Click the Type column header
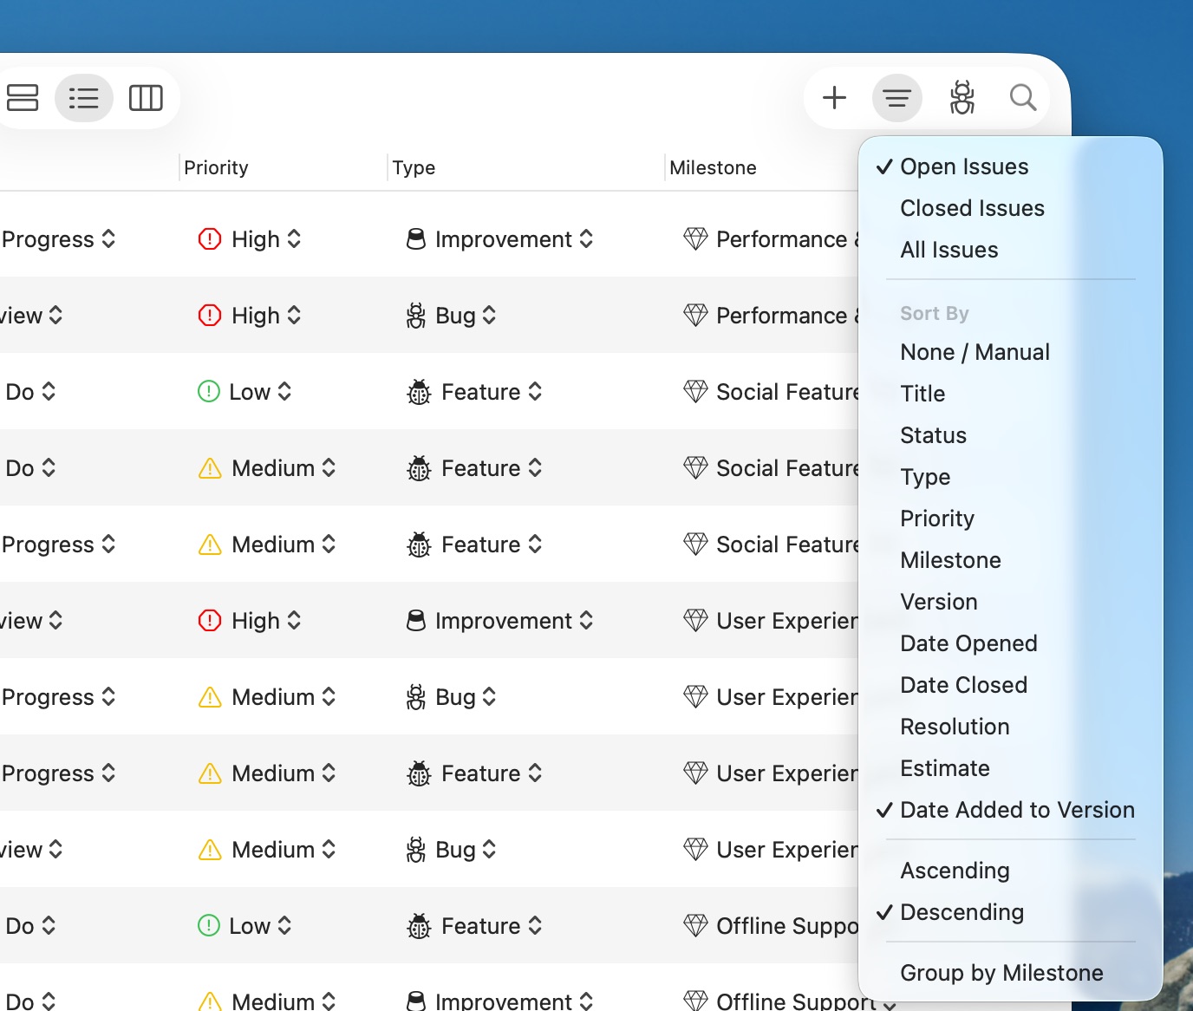This screenshot has height=1011, width=1193. click(x=414, y=167)
